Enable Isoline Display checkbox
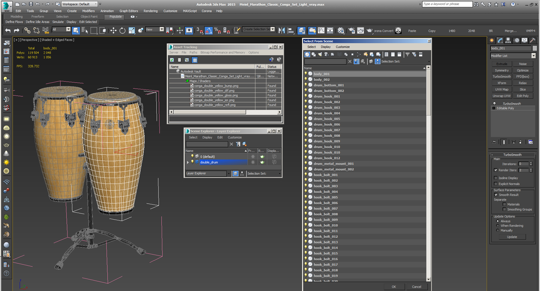 (x=495, y=178)
